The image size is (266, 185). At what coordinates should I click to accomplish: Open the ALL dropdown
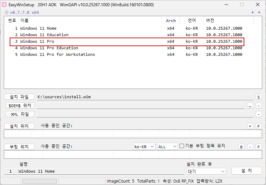pos(167,146)
